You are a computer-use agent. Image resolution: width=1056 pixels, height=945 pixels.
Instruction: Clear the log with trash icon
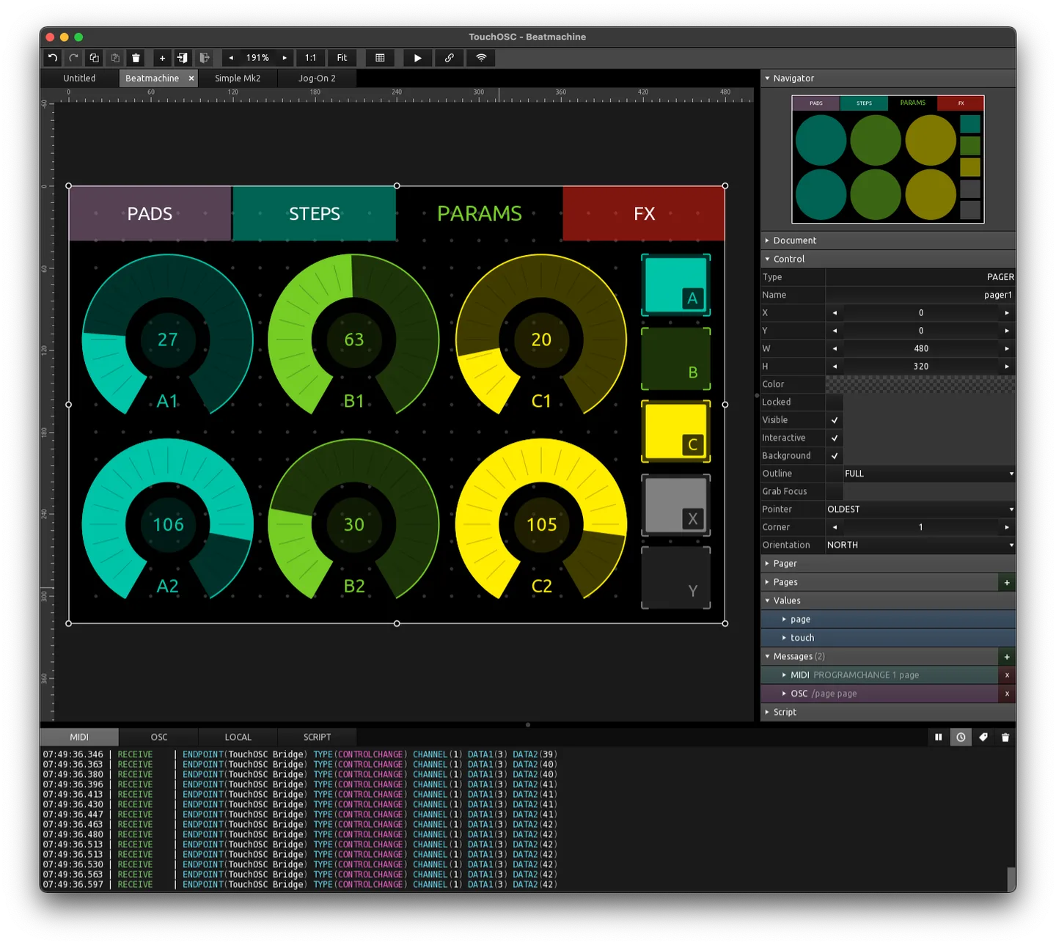click(1005, 738)
